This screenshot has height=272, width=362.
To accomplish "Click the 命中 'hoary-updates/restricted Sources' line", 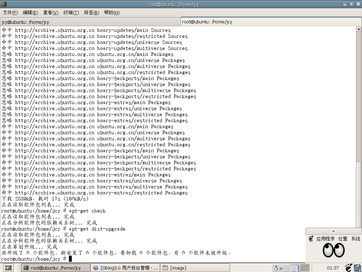I will [x=94, y=36].
